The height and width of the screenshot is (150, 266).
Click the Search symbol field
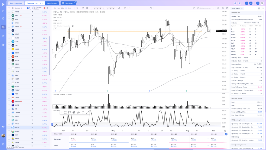click(x=16, y=3)
